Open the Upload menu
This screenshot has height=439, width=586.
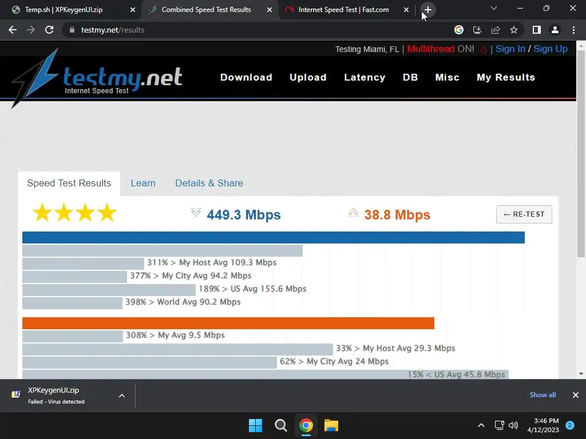308,77
